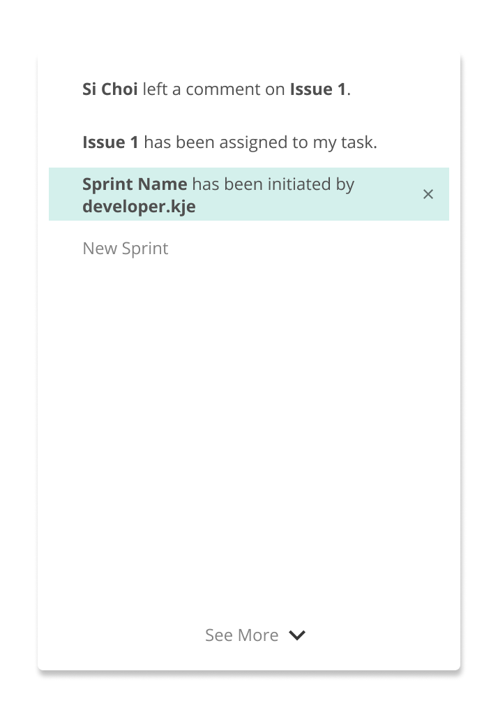This screenshot has width=498, height=708.
Task: Open Issue 1 from the comment notification
Action: click(317, 89)
